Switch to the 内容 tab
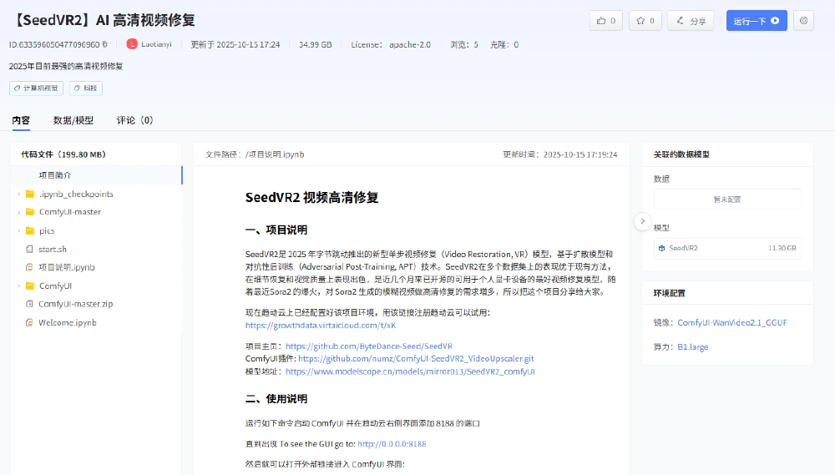This screenshot has height=475, width=835. tap(21, 120)
